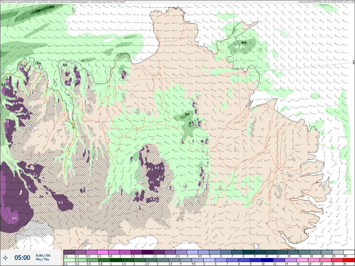Pick the rain scale swatch for 0.3
355x266 pixels.
(x=80, y=260)
